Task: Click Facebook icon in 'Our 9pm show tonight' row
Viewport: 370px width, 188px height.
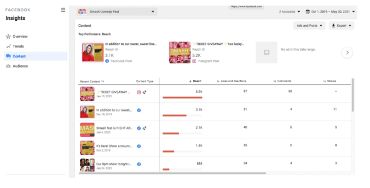Action: pyautogui.click(x=139, y=164)
